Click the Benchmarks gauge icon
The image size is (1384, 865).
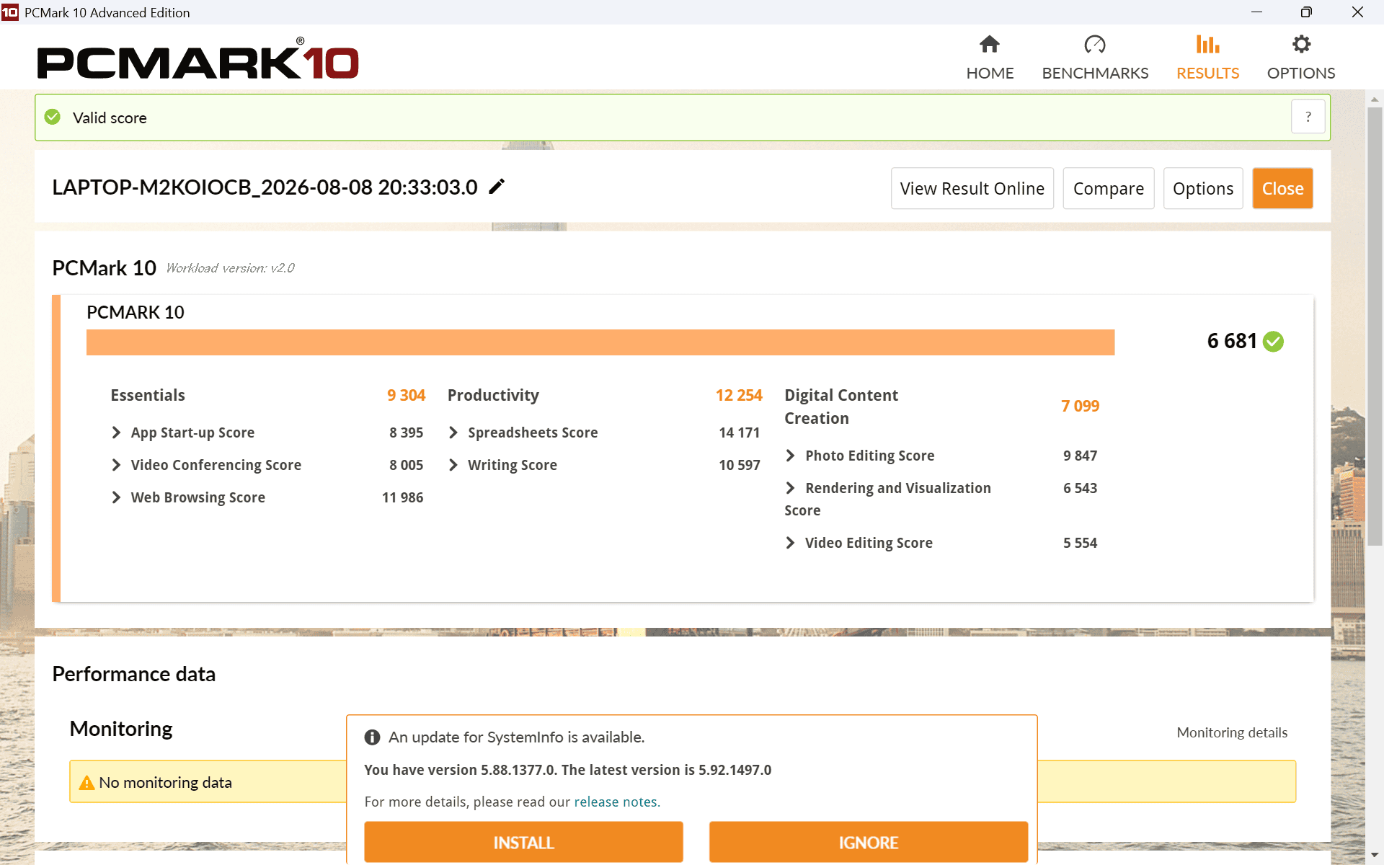coord(1095,45)
